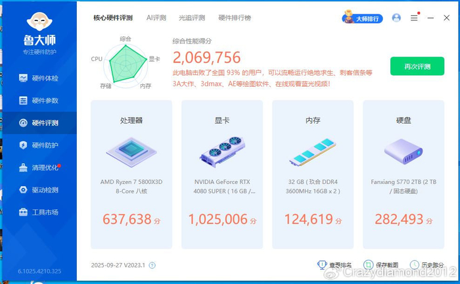Open 大师排行 ranking button
The height and width of the screenshot is (284, 460).
(363, 18)
